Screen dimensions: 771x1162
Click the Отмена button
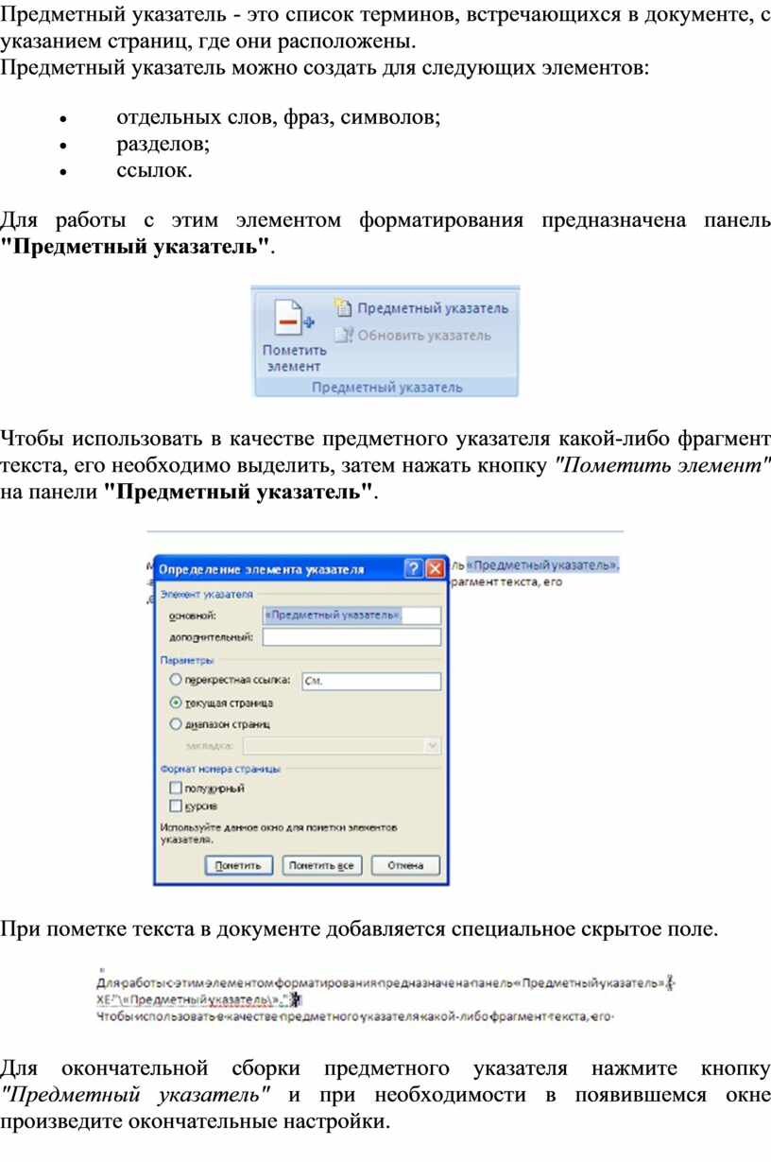(x=405, y=865)
